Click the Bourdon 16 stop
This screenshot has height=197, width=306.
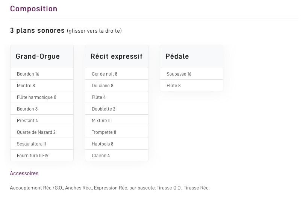point(28,74)
